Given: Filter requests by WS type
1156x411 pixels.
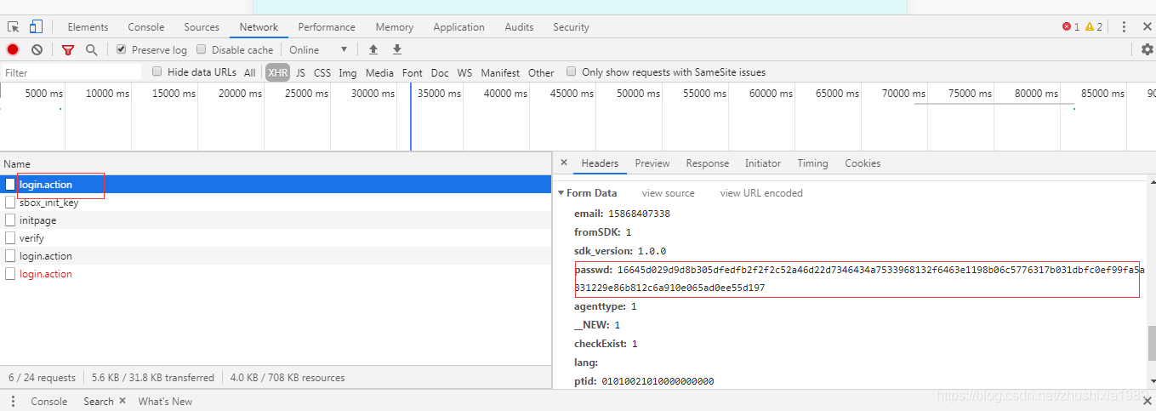Looking at the screenshot, I should (464, 73).
